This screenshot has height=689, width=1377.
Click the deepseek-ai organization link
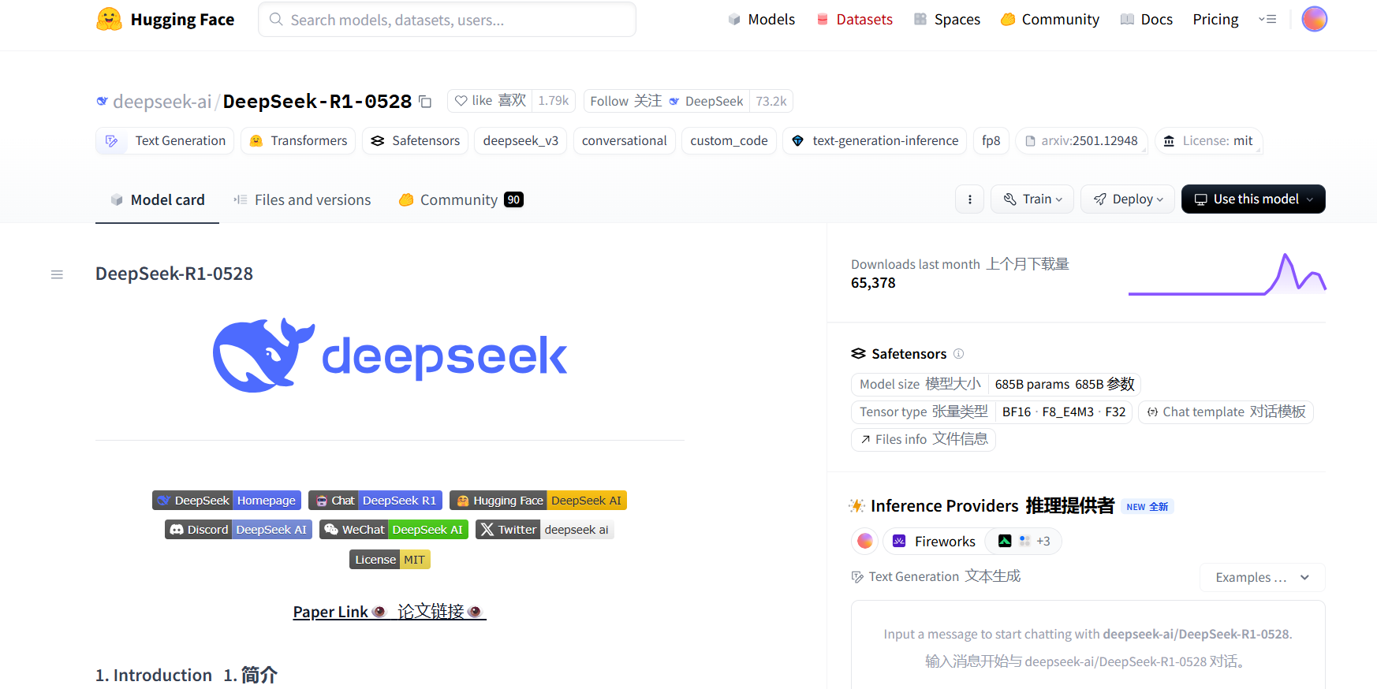pos(162,102)
